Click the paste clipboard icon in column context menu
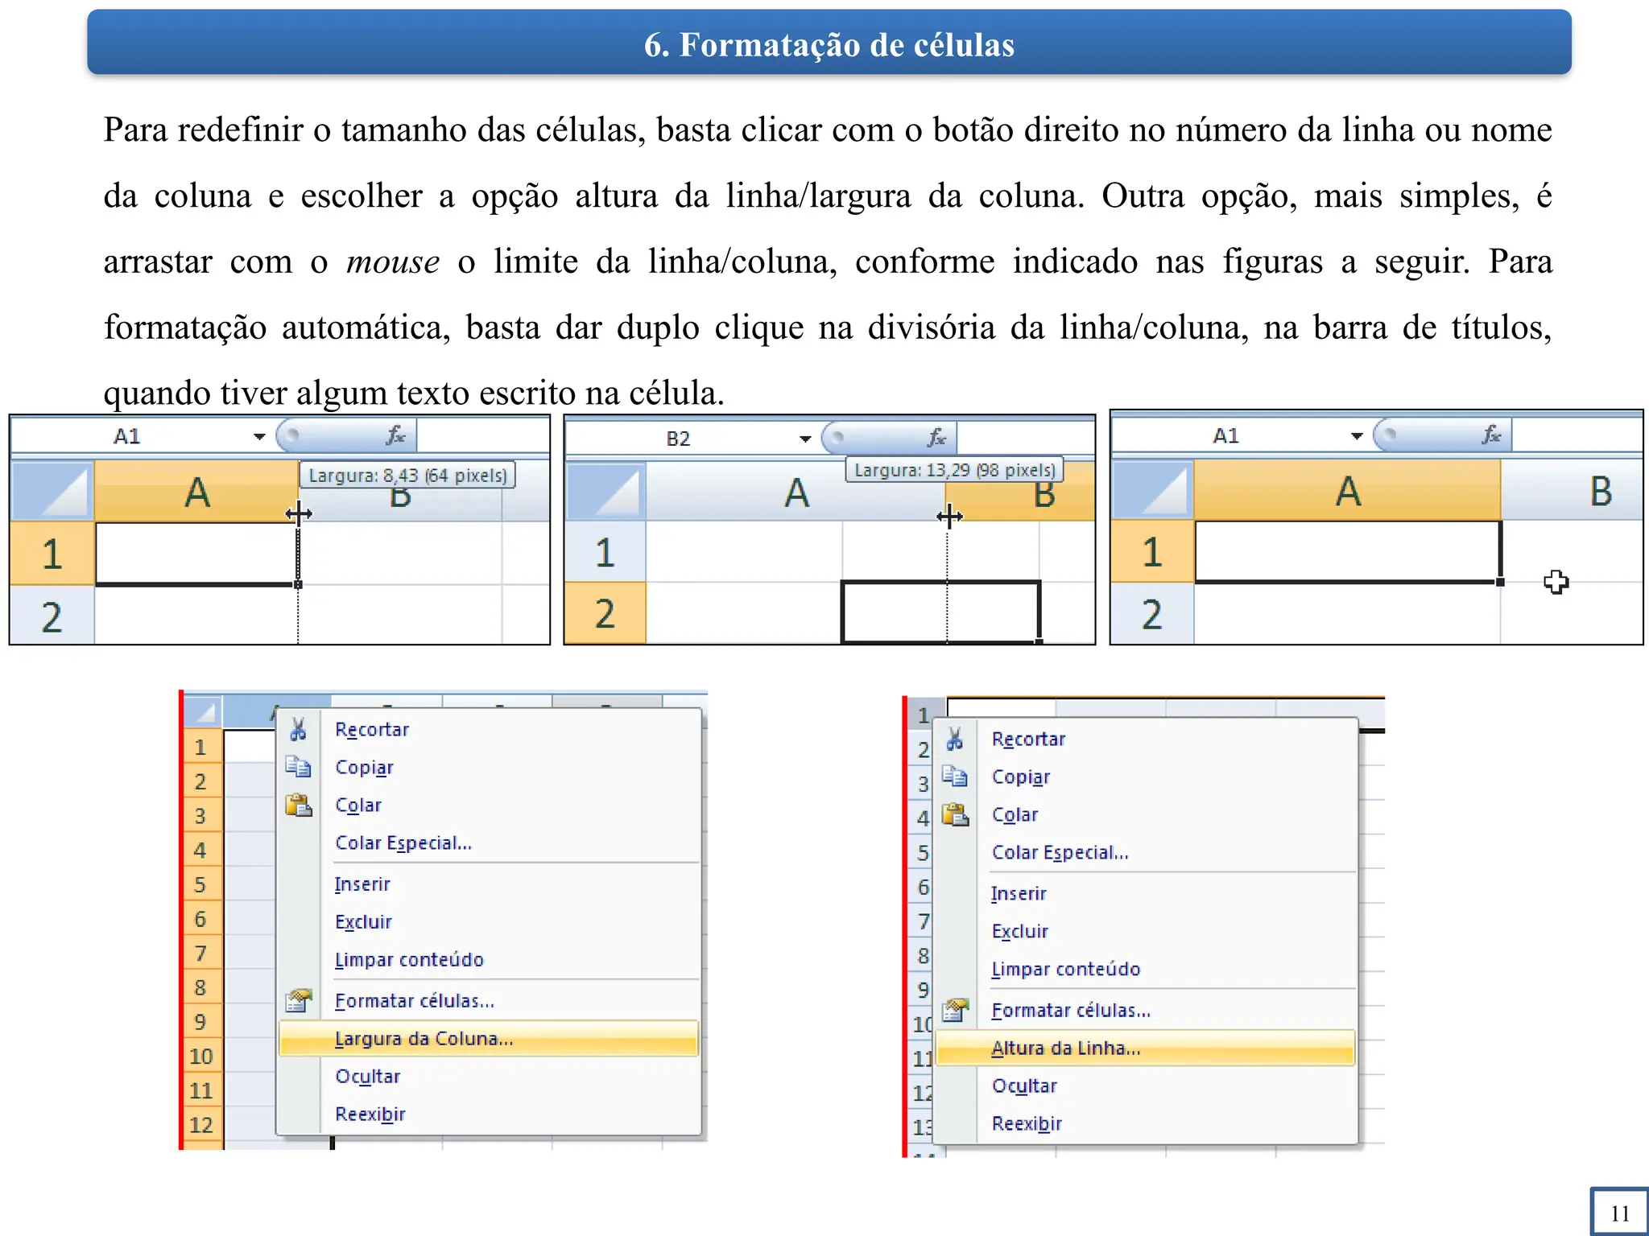The image size is (1649, 1236). (298, 805)
